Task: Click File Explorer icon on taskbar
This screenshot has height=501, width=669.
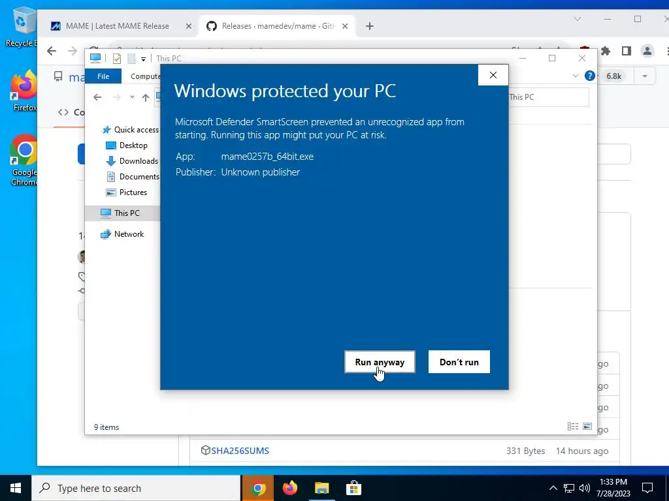Action: (x=322, y=488)
